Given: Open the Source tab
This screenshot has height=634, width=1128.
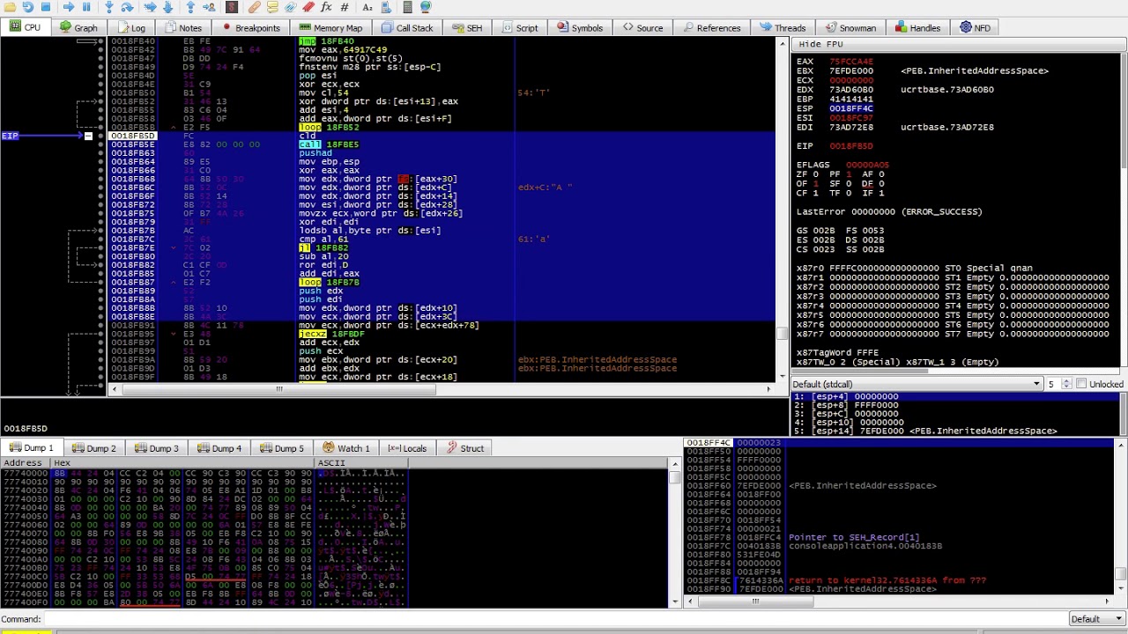Looking at the screenshot, I should click(642, 27).
